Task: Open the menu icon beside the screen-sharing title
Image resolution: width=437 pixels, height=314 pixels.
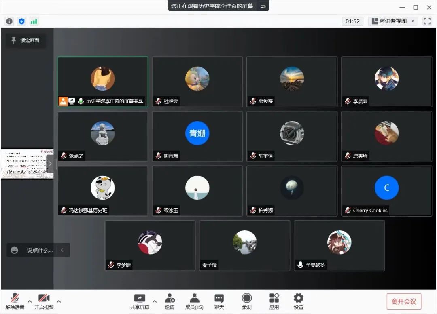Action: tap(263, 6)
